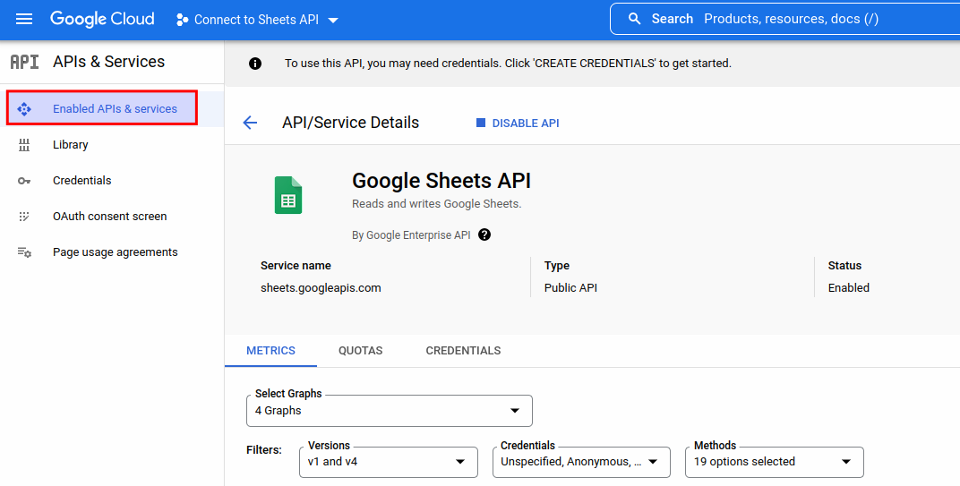960x486 pixels.
Task: Open the hamburger navigation menu
Action: click(24, 19)
